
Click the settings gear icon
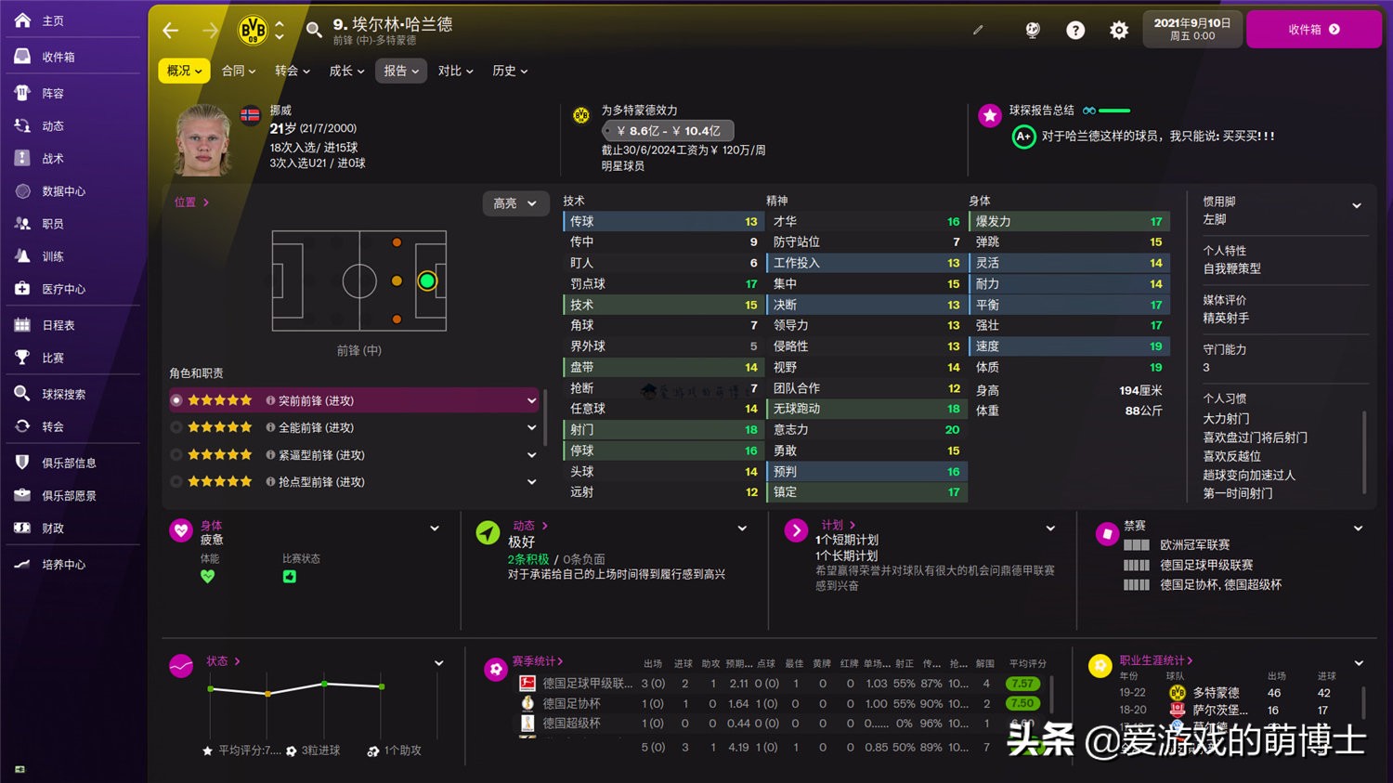click(1119, 30)
